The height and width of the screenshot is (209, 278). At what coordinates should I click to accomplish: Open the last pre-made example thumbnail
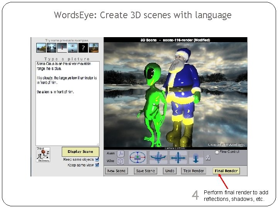pyautogui.click(x=93, y=48)
